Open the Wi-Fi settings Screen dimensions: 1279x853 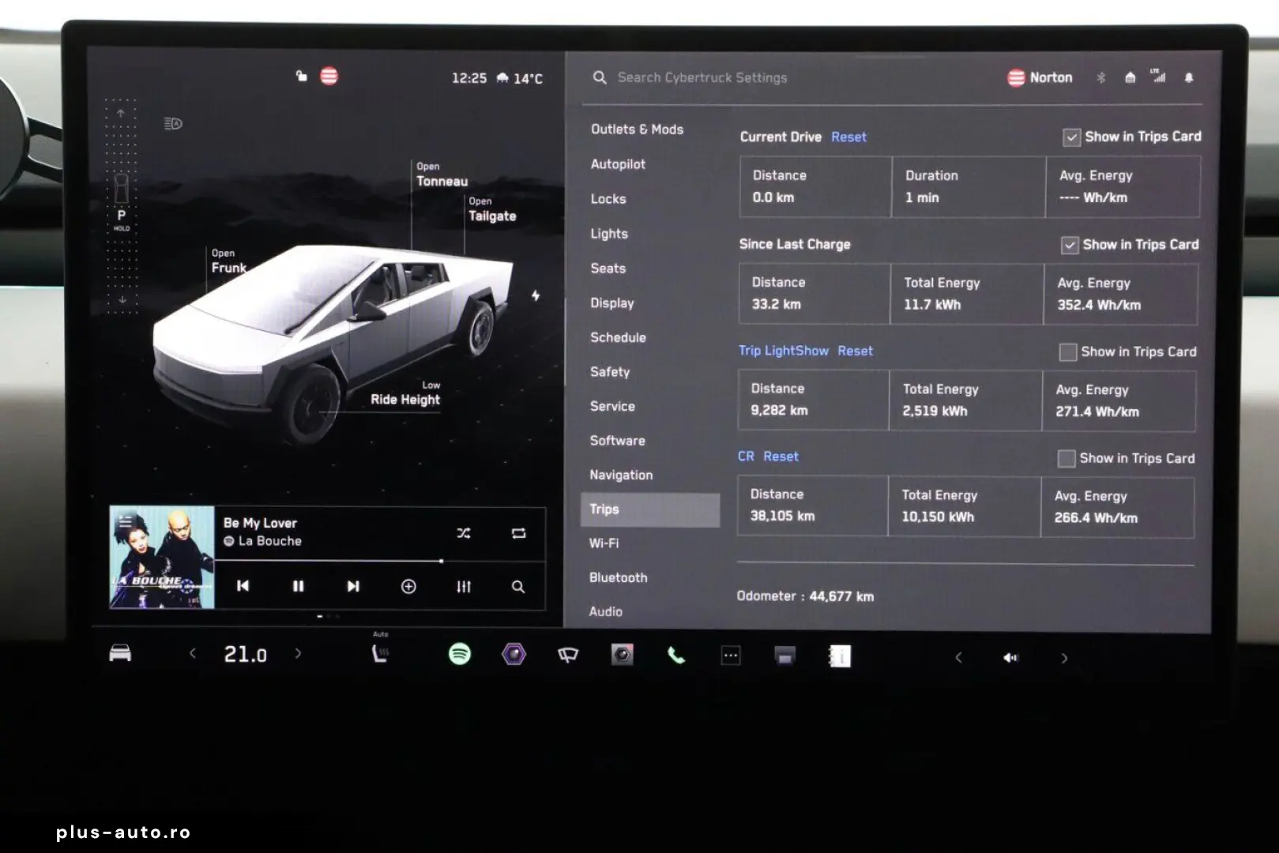604,543
